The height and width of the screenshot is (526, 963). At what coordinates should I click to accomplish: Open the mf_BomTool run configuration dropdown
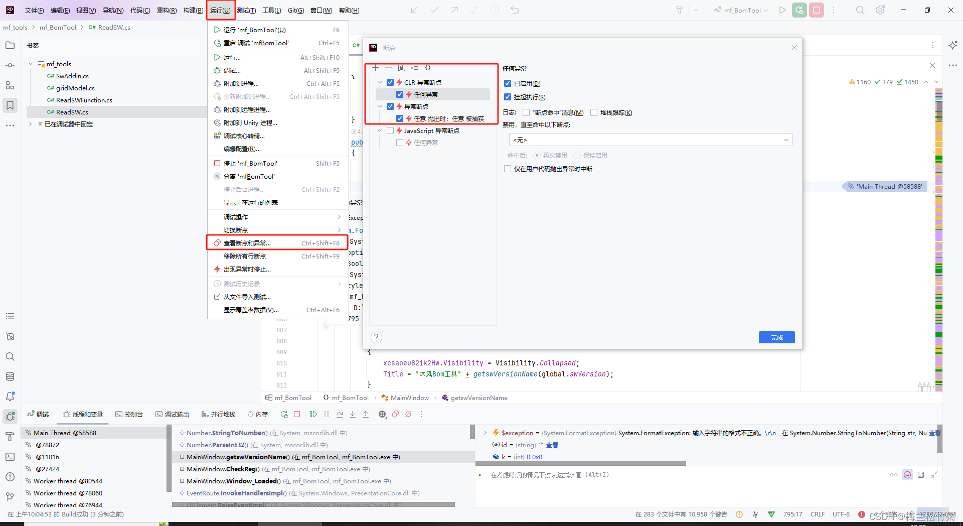(x=741, y=10)
